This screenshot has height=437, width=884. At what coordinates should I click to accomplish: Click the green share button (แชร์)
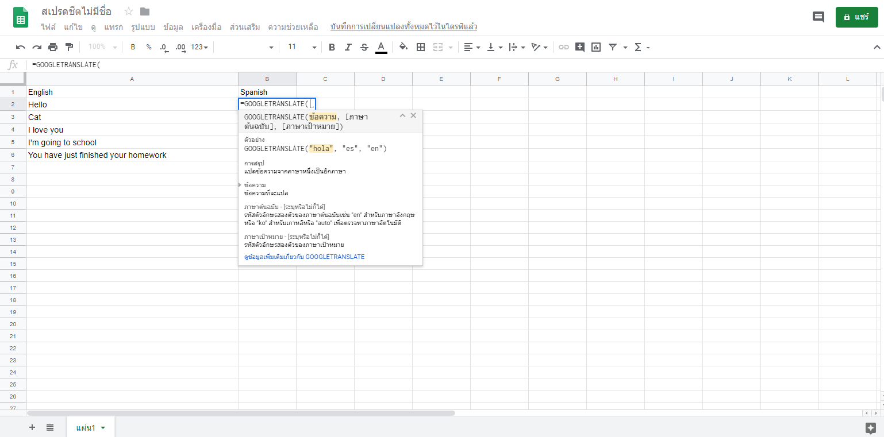pos(856,17)
